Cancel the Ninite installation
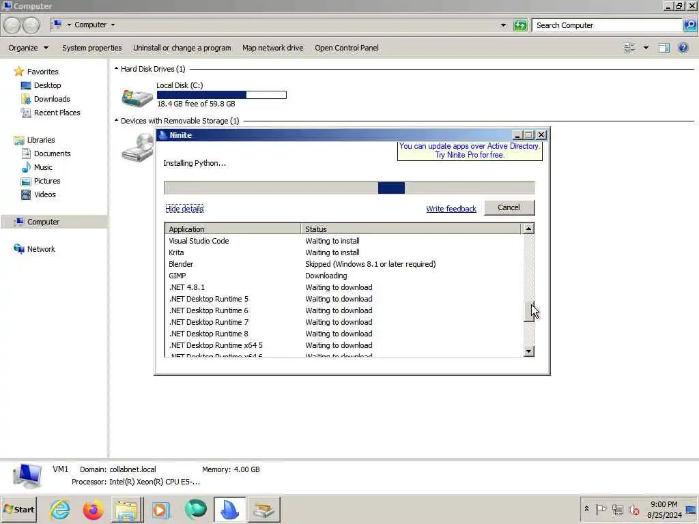The width and height of the screenshot is (699, 524). 509,207
